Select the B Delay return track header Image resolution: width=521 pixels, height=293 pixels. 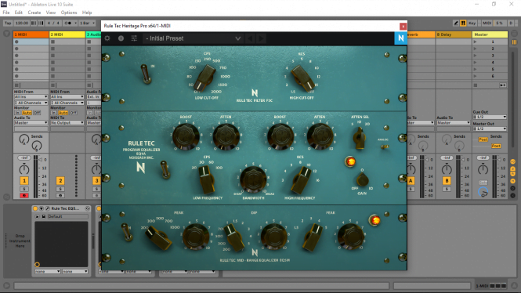click(453, 34)
